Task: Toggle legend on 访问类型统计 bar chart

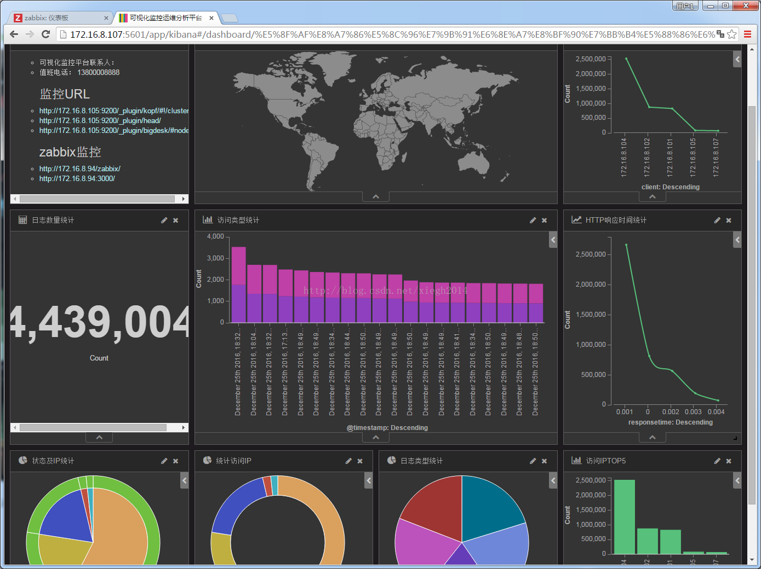Action: [553, 240]
